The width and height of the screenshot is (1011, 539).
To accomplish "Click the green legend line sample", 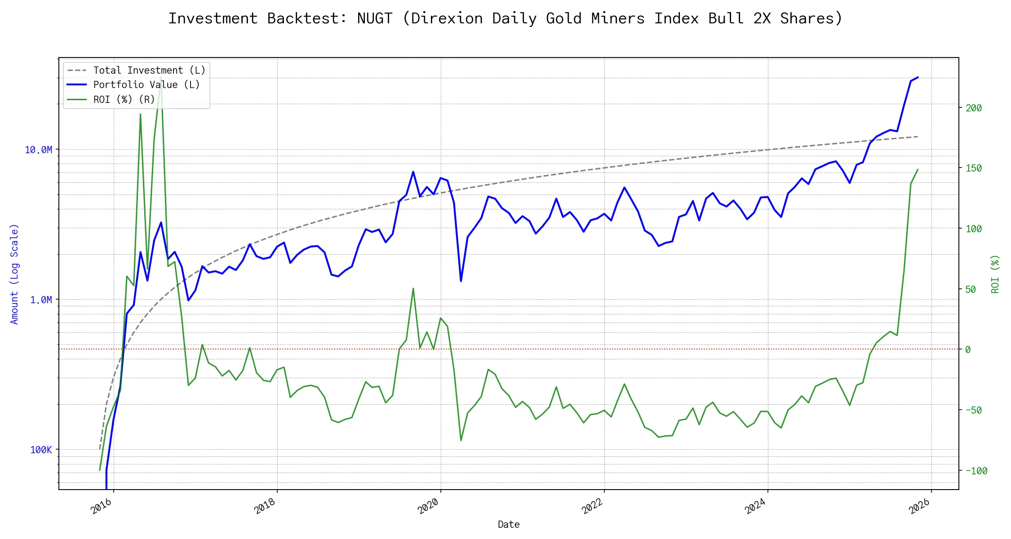I will pyautogui.click(x=77, y=100).
